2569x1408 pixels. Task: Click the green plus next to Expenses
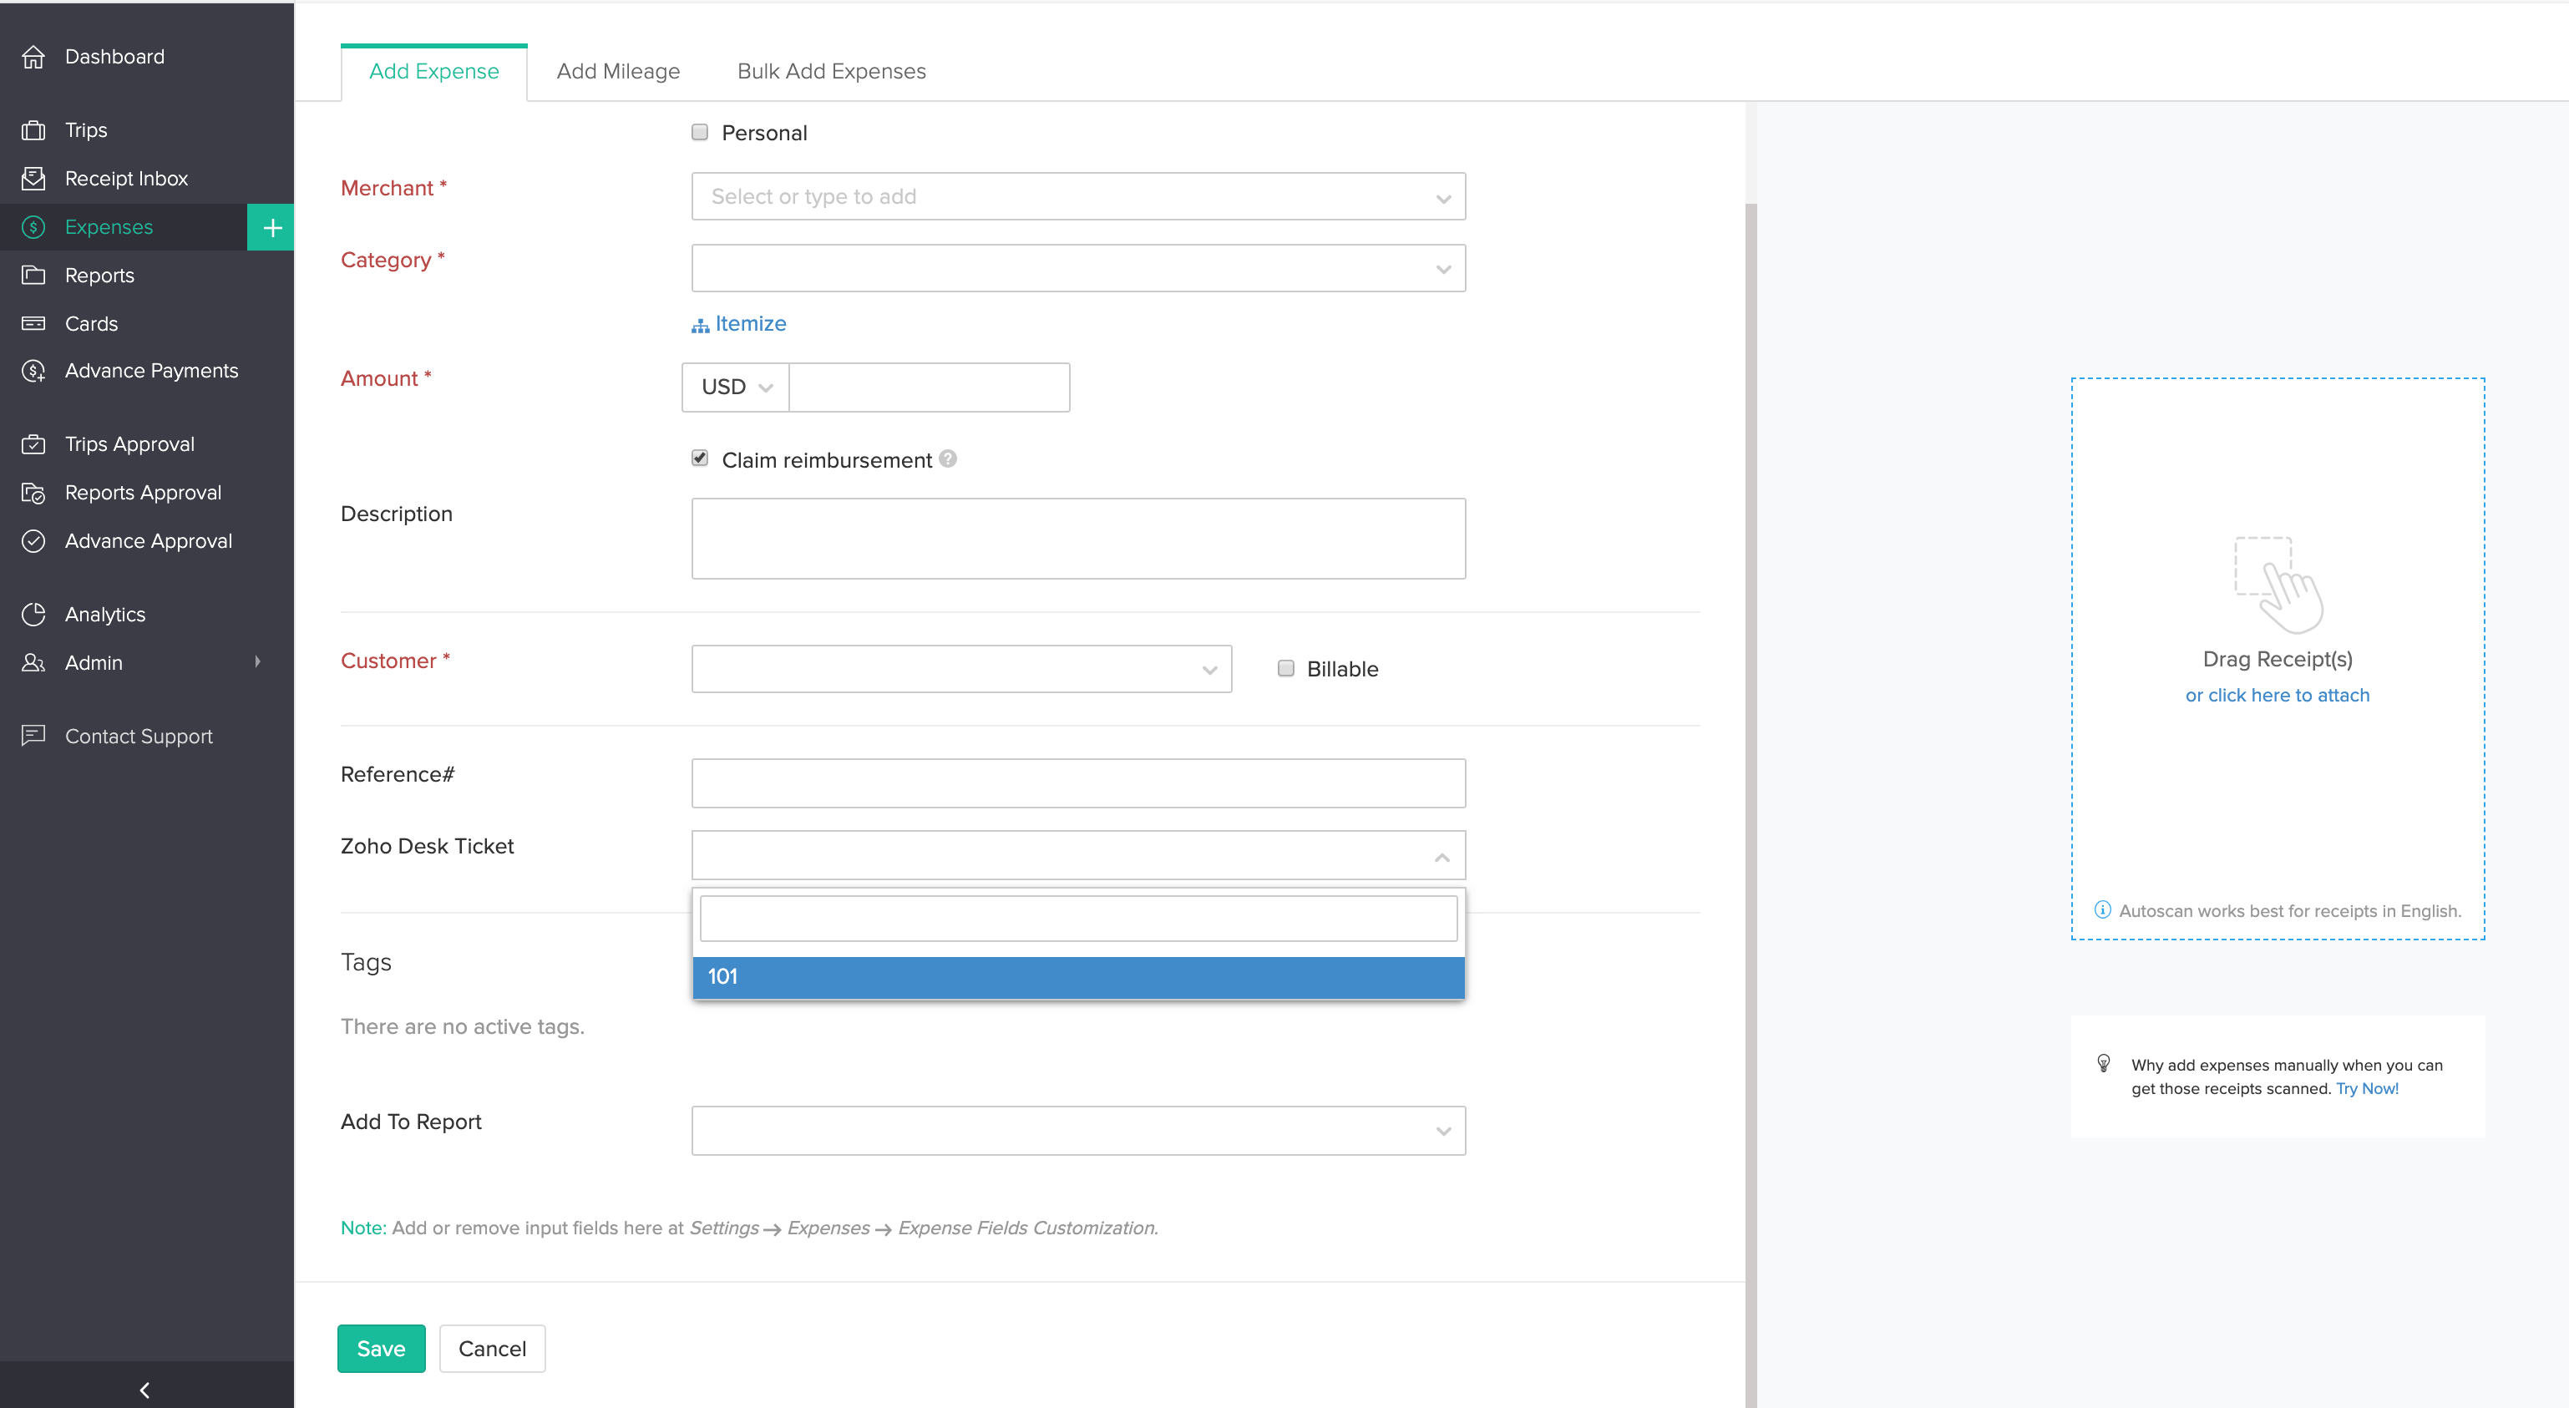coord(271,227)
